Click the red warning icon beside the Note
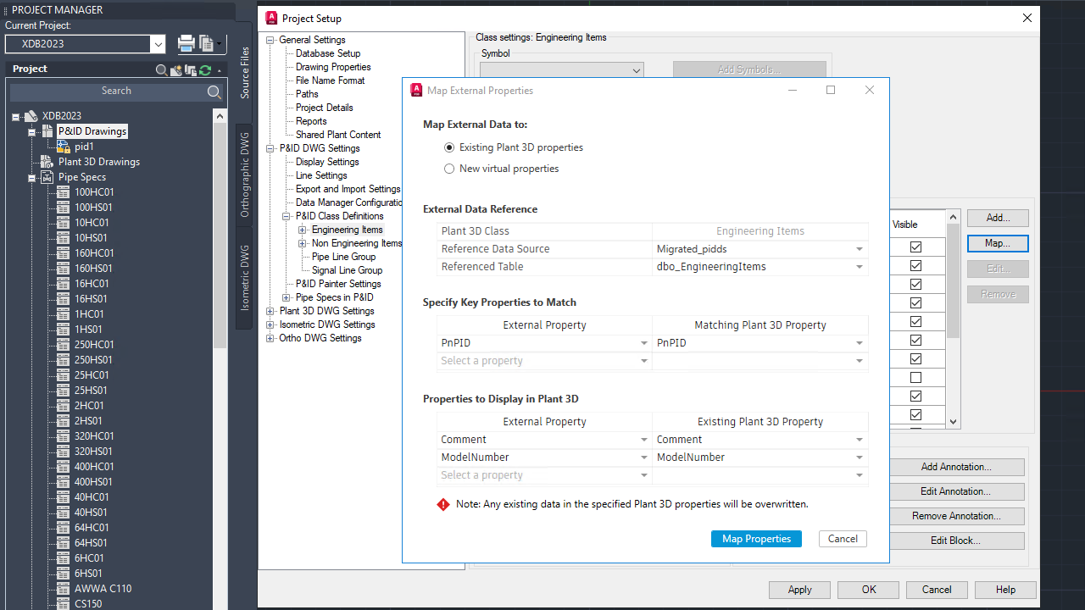The image size is (1085, 610). (443, 504)
